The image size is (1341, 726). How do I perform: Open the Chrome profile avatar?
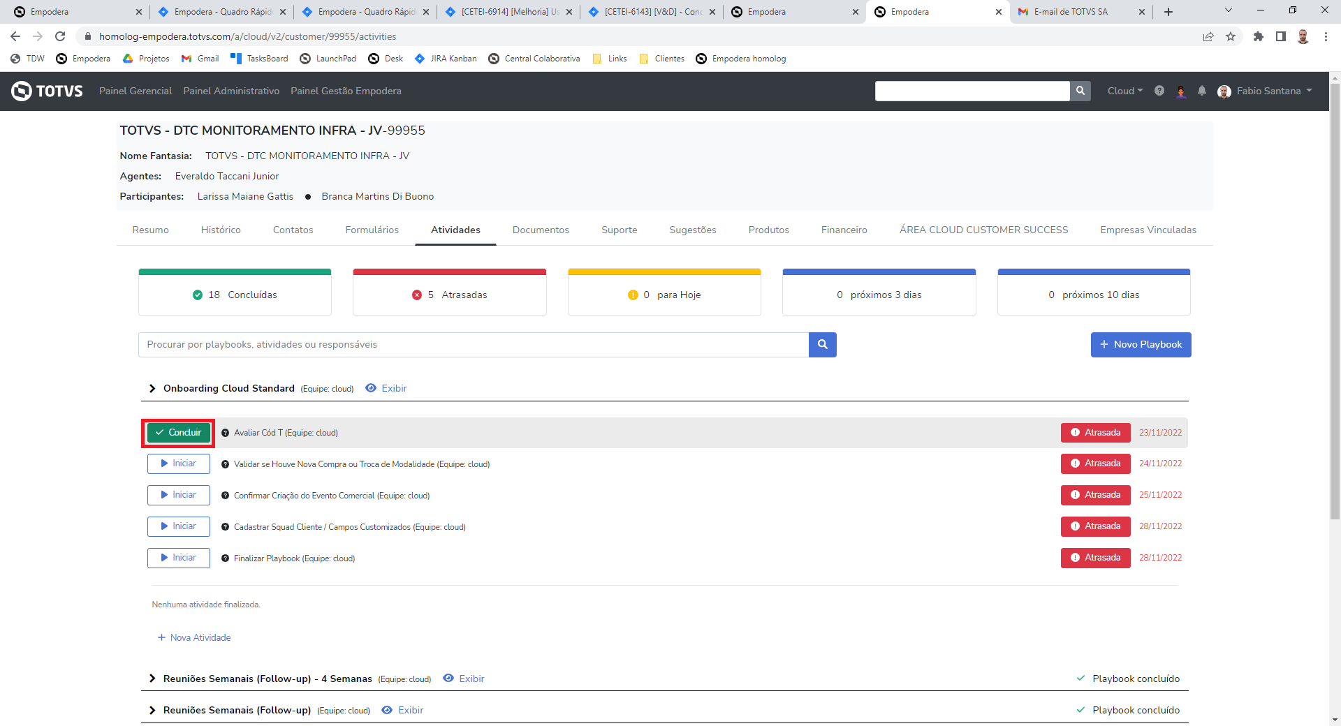[1303, 36]
